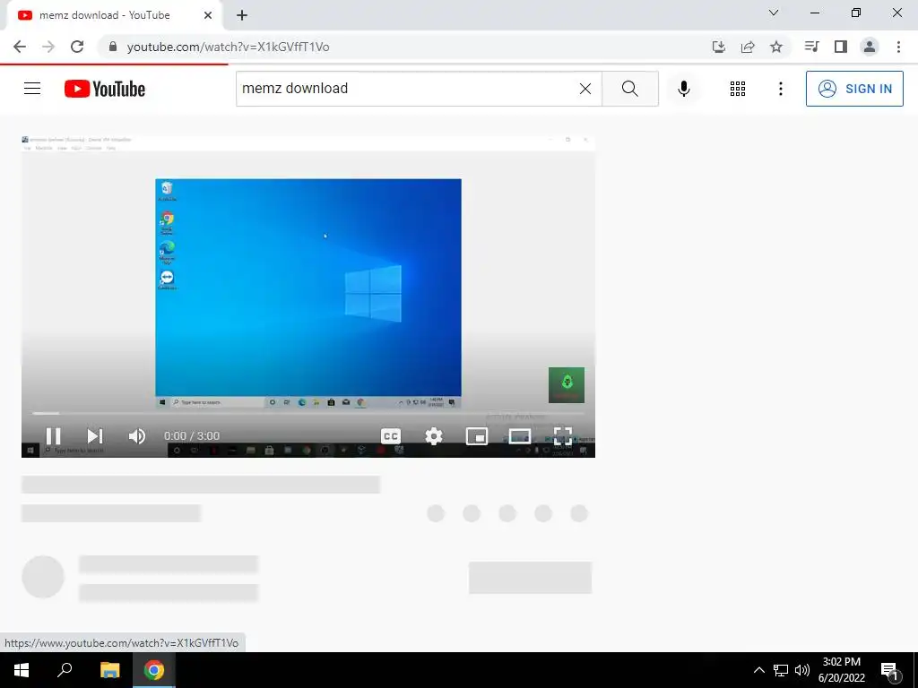Image resolution: width=918 pixels, height=688 pixels.
Task: Search with your voice microphone
Action: 683,89
